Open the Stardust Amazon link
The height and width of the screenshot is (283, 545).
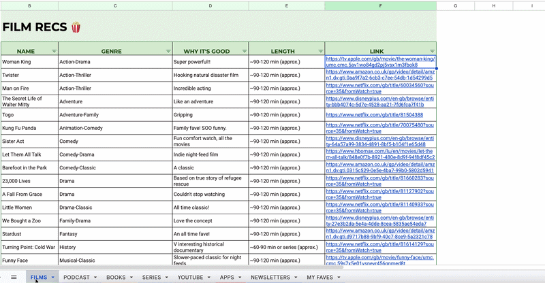380,234
